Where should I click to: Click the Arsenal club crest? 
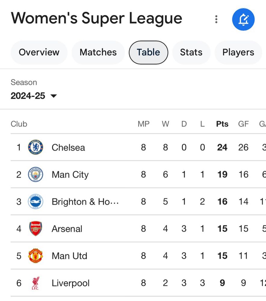[36, 229]
